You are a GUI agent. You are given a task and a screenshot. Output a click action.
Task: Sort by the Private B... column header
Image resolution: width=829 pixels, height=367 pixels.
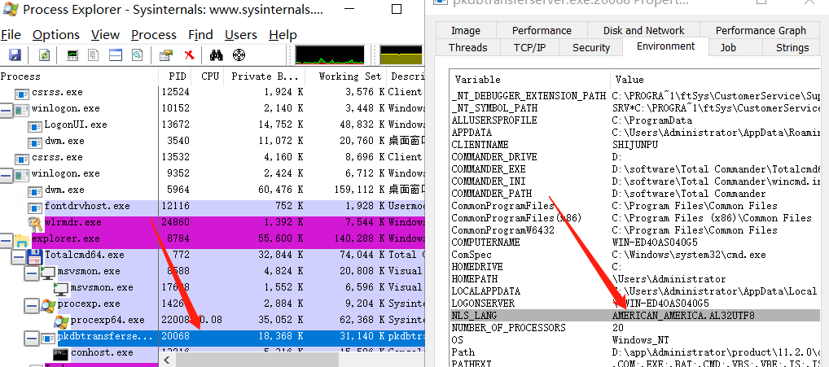265,76
